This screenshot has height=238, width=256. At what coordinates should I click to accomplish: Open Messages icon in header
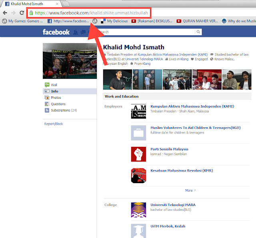pyautogui.click(x=83, y=32)
